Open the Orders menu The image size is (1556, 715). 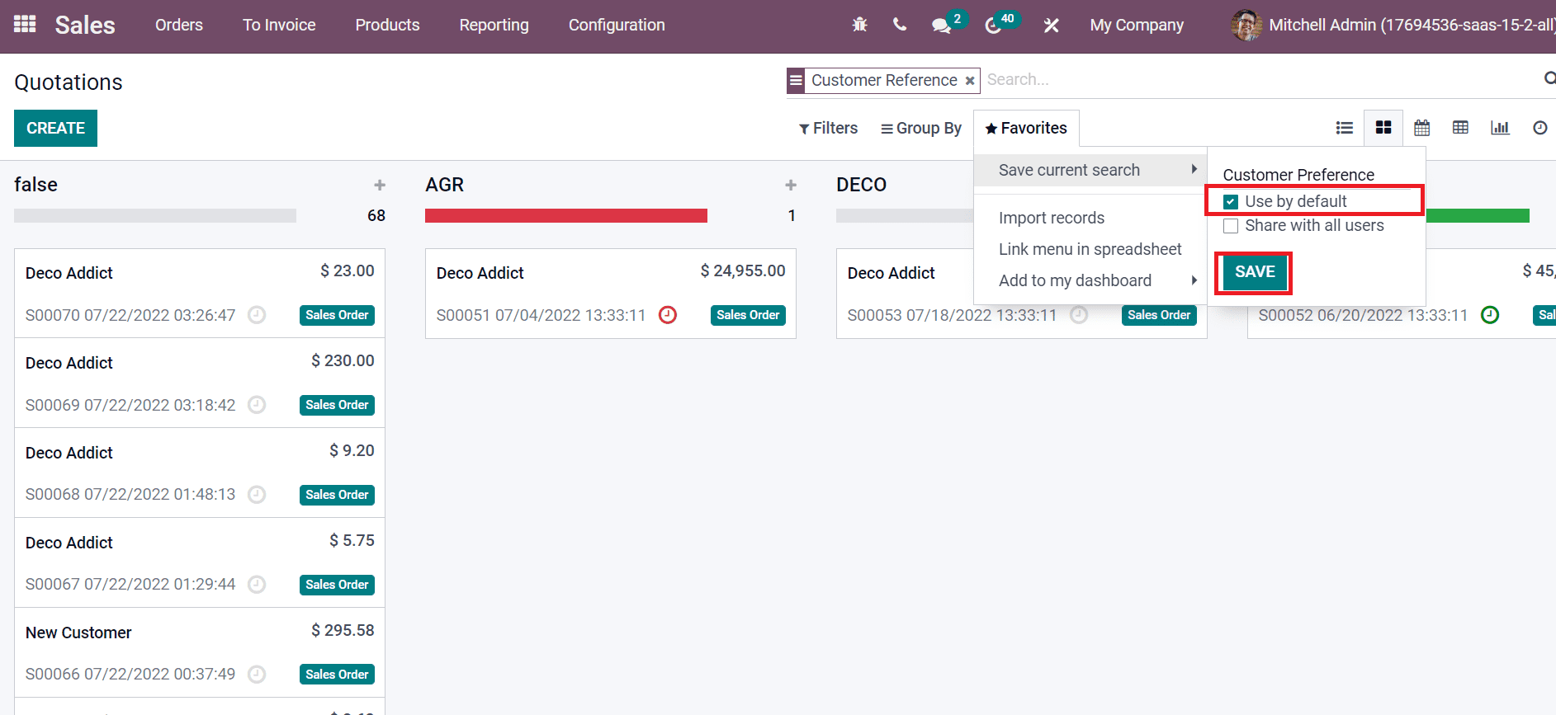pyautogui.click(x=179, y=26)
